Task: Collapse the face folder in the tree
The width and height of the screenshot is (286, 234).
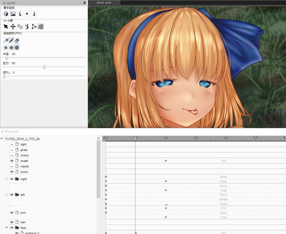Action: click(x=7, y=227)
